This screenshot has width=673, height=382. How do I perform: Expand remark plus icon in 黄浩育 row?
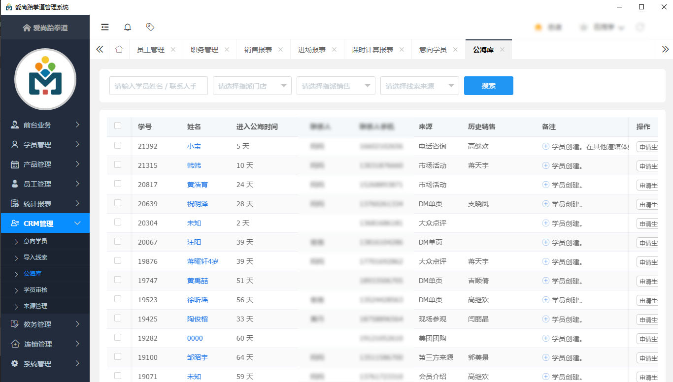545,185
